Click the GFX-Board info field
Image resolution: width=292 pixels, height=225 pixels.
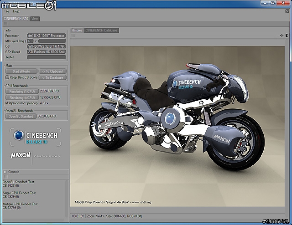[47, 51]
